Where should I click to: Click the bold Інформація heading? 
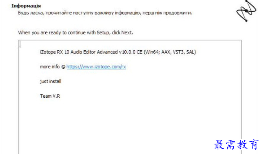pyautogui.click(x=26, y=6)
